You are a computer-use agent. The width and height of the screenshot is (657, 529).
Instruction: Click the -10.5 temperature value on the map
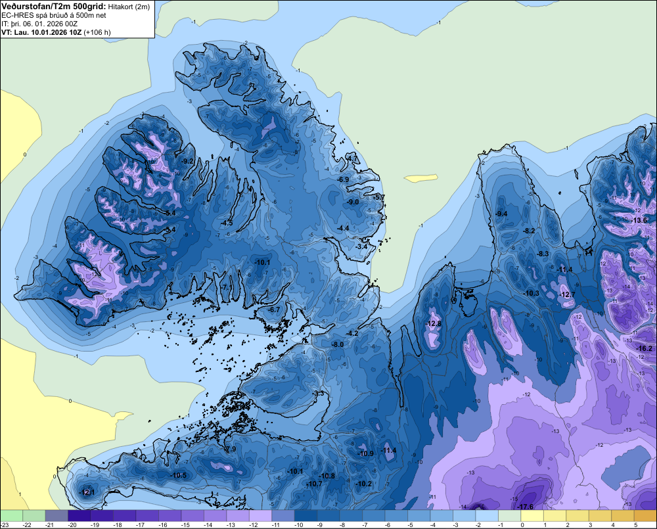(x=179, y=475)
